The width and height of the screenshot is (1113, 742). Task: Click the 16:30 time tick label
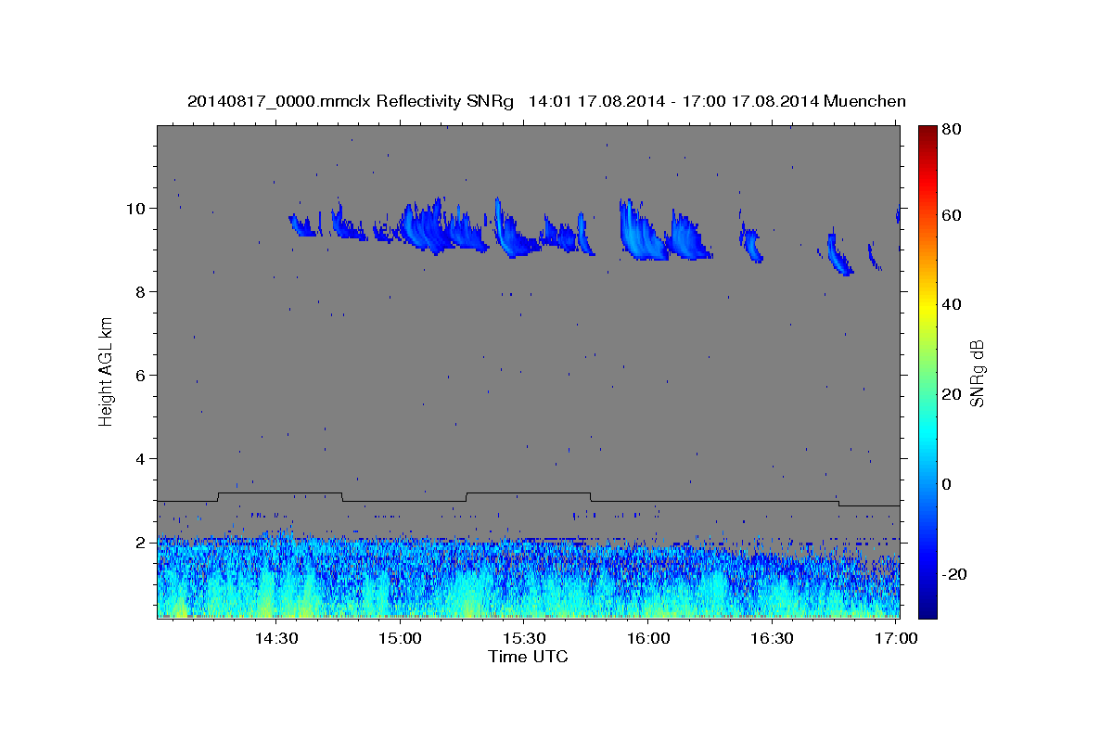pos(772,638)
